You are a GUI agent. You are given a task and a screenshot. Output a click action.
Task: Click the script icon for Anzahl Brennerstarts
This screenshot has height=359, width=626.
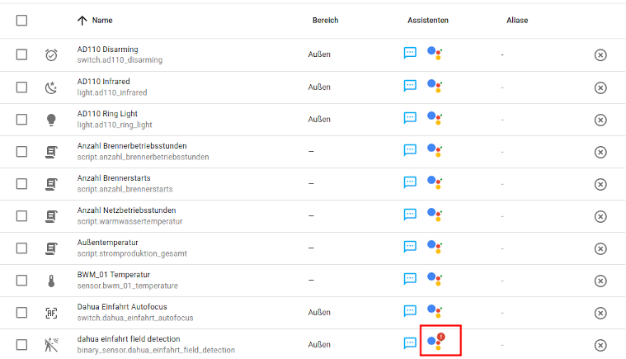[51, 183]
